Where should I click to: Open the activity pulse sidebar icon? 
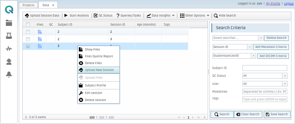[x=9, y=49]
